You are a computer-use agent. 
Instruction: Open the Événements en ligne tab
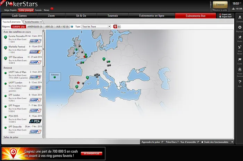[x=152, y=16]
